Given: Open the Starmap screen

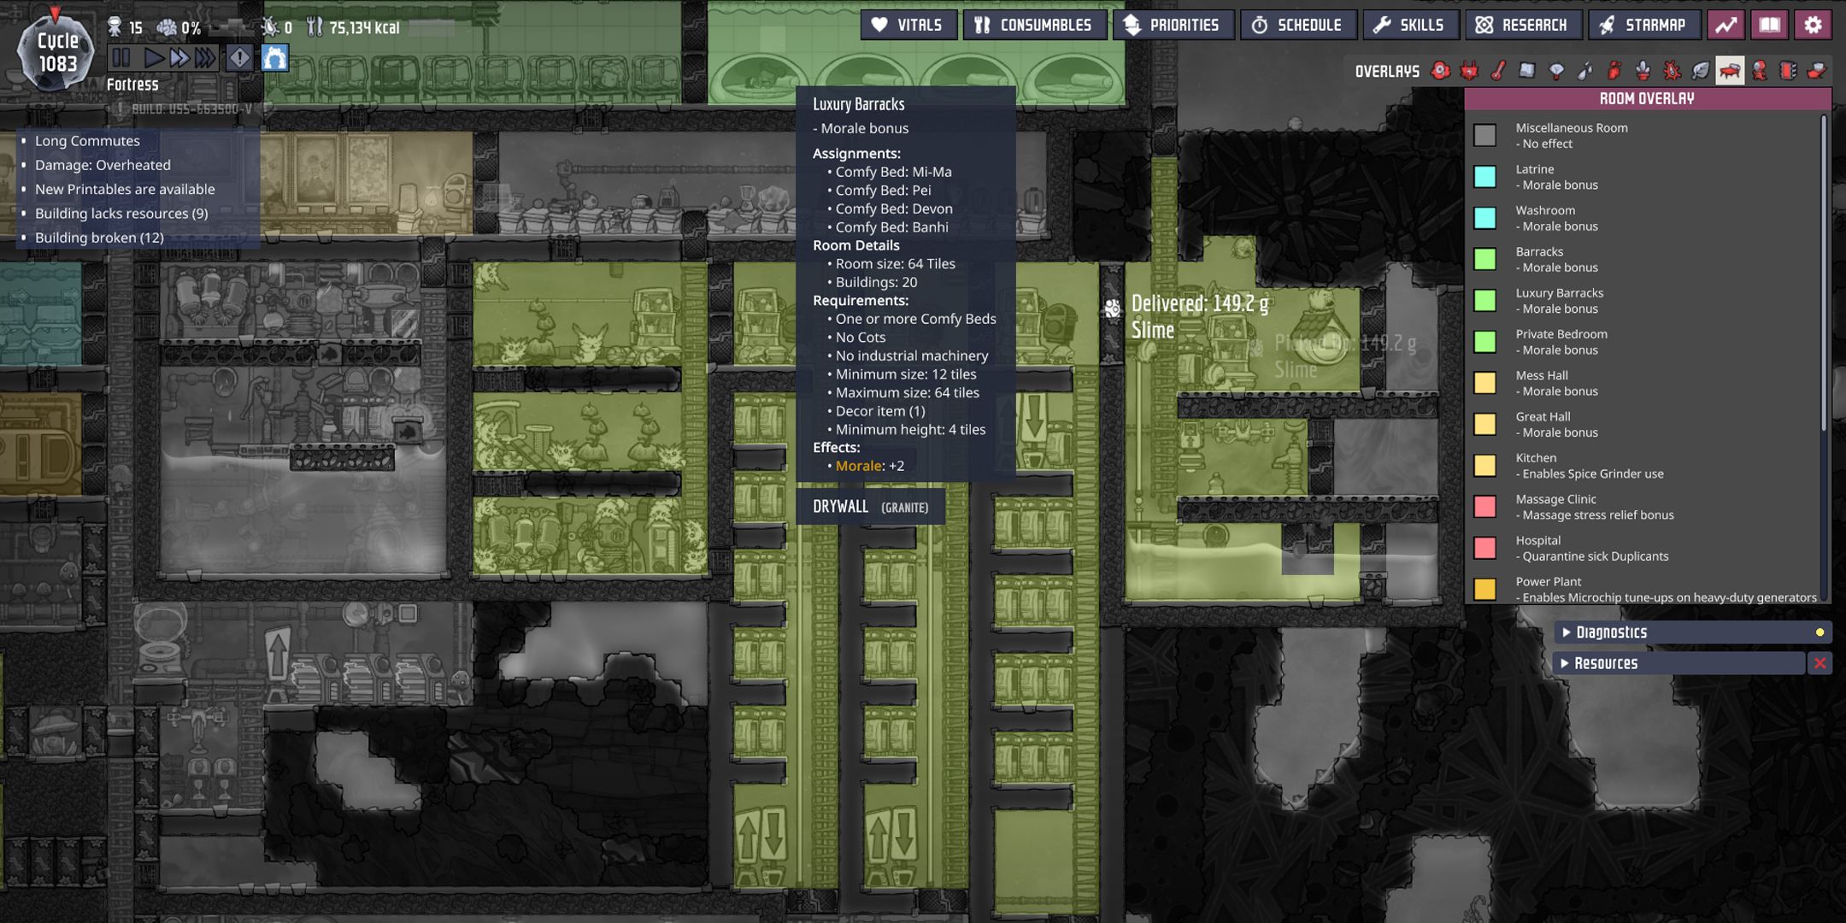Looking at the screenshot, I should pyautogui.click(x=1644, y=25).
